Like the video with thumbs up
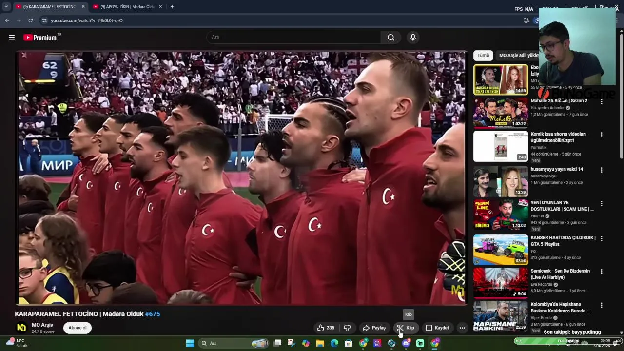 pyautogui.click(x=326, y=328)
